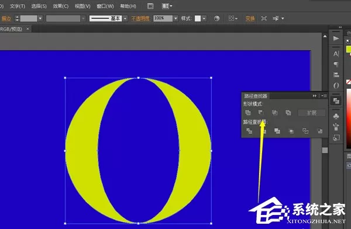Click the Crop pathfinder icon
Viewport: 351px width, 229px height.
(x=291, y=131)
